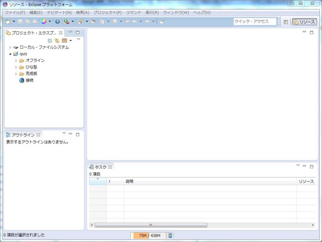Viewport: 322px width, 242px height.
Task: Open the Tasks view menu triangle
Action: (x=298, y=165)
